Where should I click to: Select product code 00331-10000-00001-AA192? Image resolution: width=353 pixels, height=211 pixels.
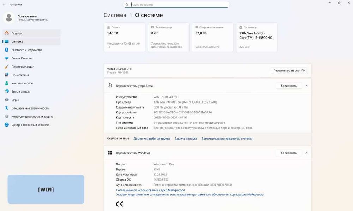click(x=170, y=117)
